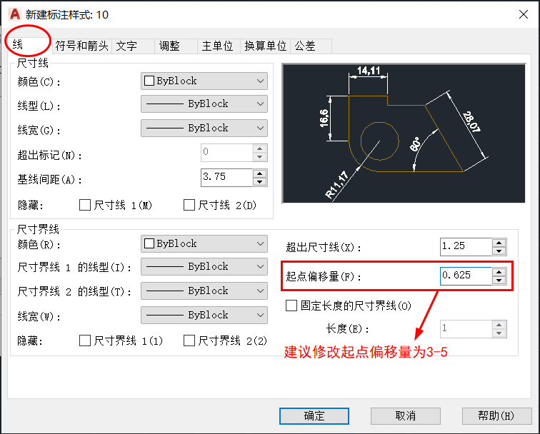Toggle hide 尺寸界线 1(1) checkbox
This screenshot has width=540, height=434.
coord(85,340)
